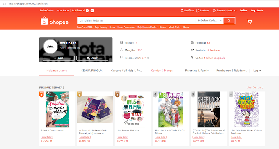
Task: Open Bahasa Melayu language dropdown
Action: 225,11
